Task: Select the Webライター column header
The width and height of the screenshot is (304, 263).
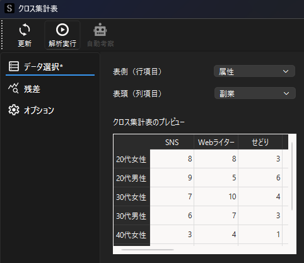Action: click(216, 143)
